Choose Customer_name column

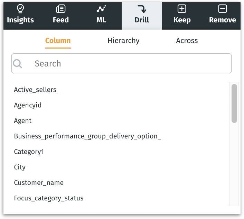(39, 183)
